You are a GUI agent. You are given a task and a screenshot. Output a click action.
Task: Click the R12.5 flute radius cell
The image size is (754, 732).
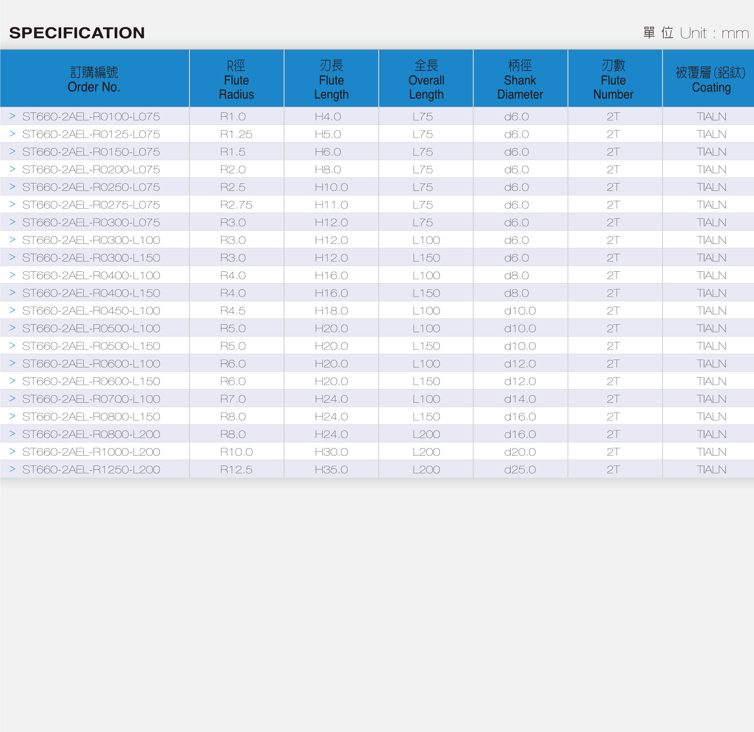pos(236,470)
